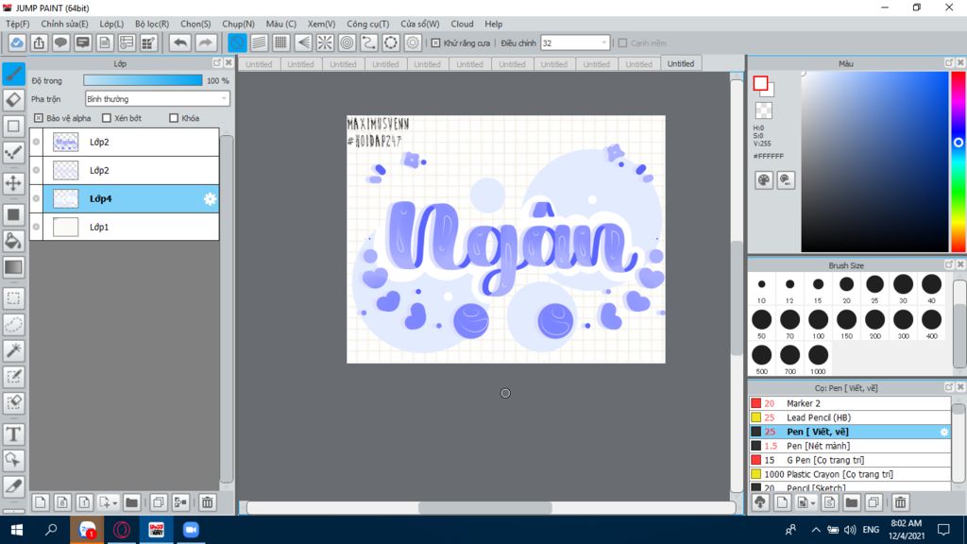Select the Brush tool in left toolbar
The image size is (967, 544).
(13, 74)
